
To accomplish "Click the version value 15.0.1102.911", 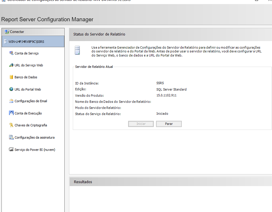I will [166, 95].
